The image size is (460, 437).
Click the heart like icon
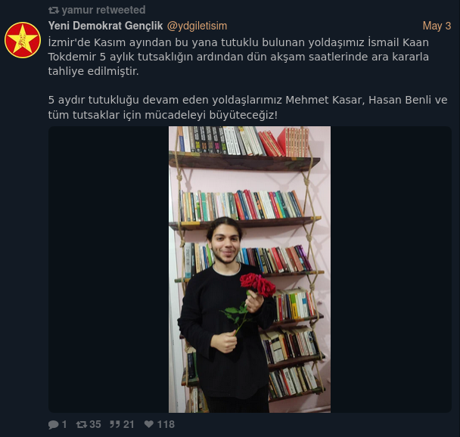pyautogui.click(x=149, y=424)
